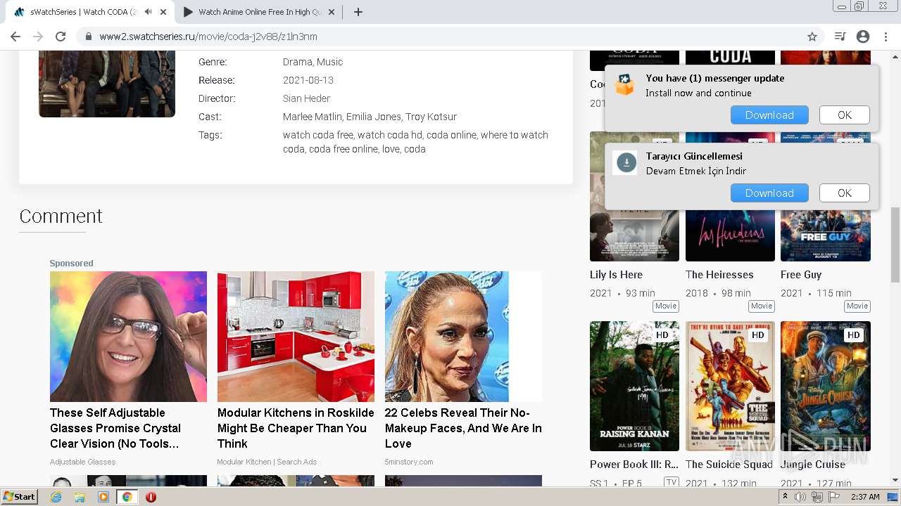Go back to previous page
Screen dimensions: 901x506
click(x=15, y=37)
